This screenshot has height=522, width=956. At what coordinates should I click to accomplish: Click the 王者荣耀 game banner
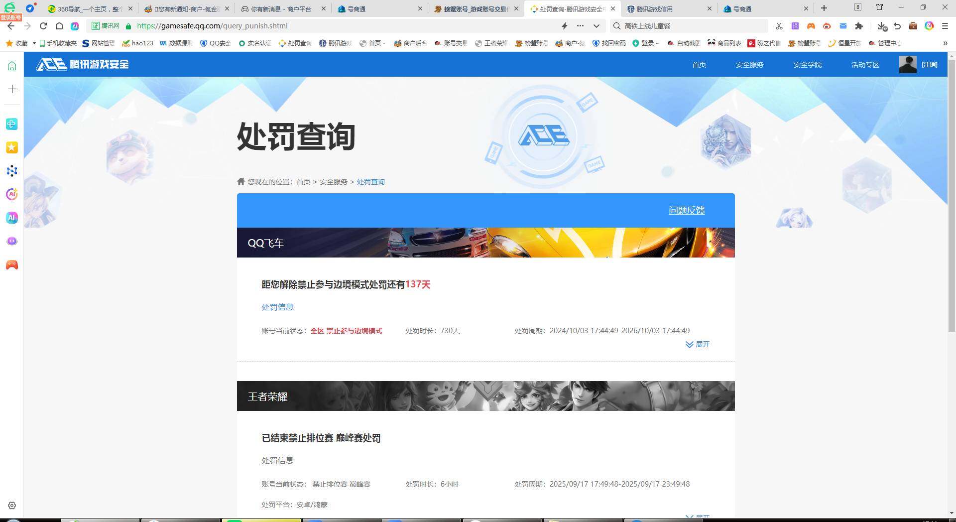(x=485, y=396)
